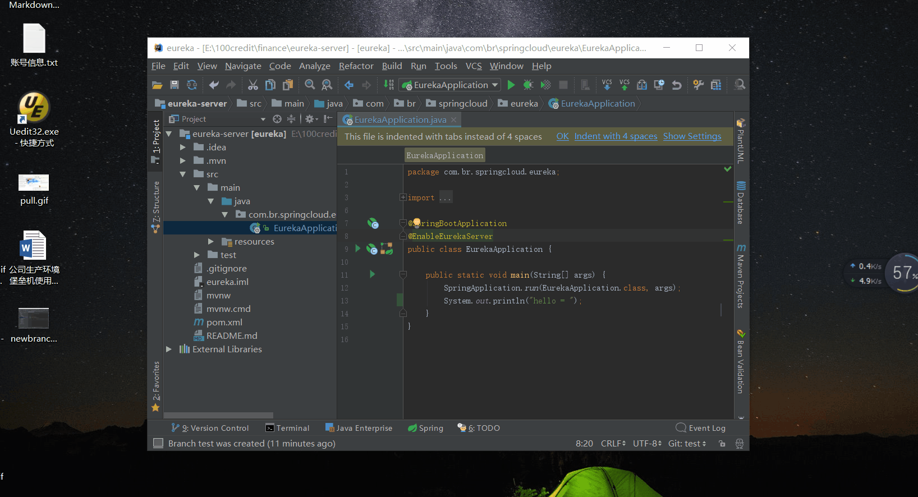
Task: Open Search Everywhere icon
Action: (740, 85)
